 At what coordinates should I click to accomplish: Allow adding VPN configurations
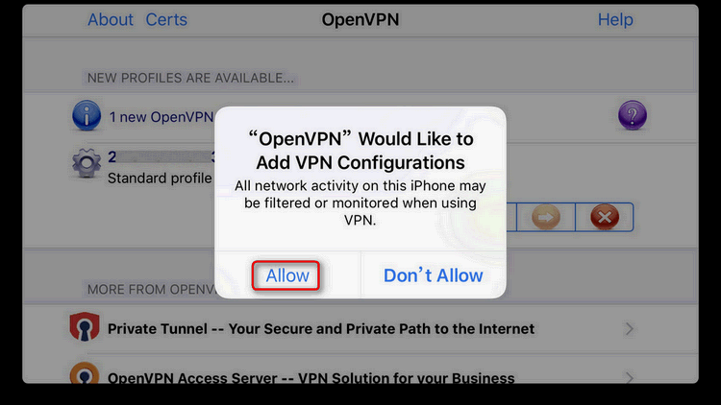[286, 275]
